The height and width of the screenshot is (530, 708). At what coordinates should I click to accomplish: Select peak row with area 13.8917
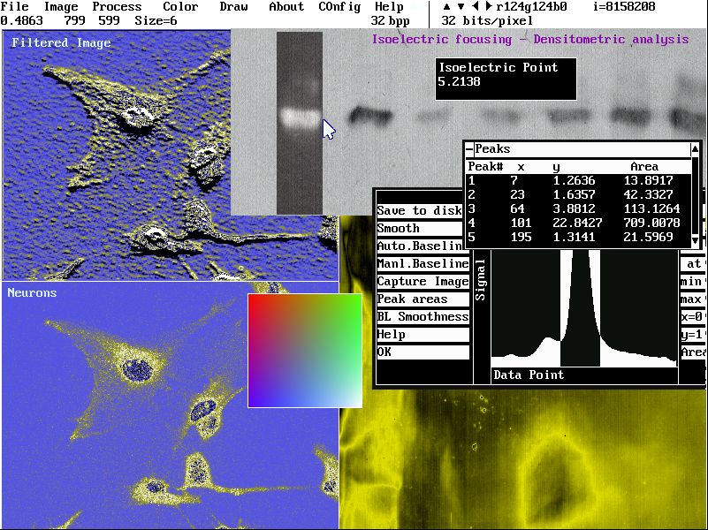click(578, 181)
